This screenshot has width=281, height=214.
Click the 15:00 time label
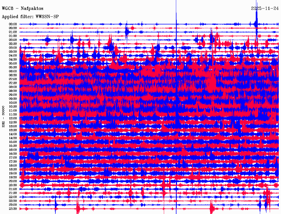pos(13,142)
